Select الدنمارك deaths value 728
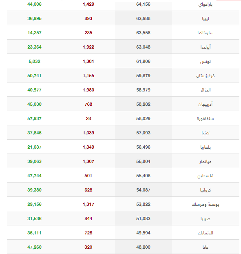Viewport: 241px width, 254px height. 88,233
